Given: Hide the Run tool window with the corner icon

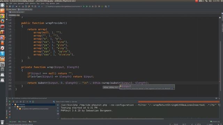Looking at the screenshot, I should [x=220, y=98].
